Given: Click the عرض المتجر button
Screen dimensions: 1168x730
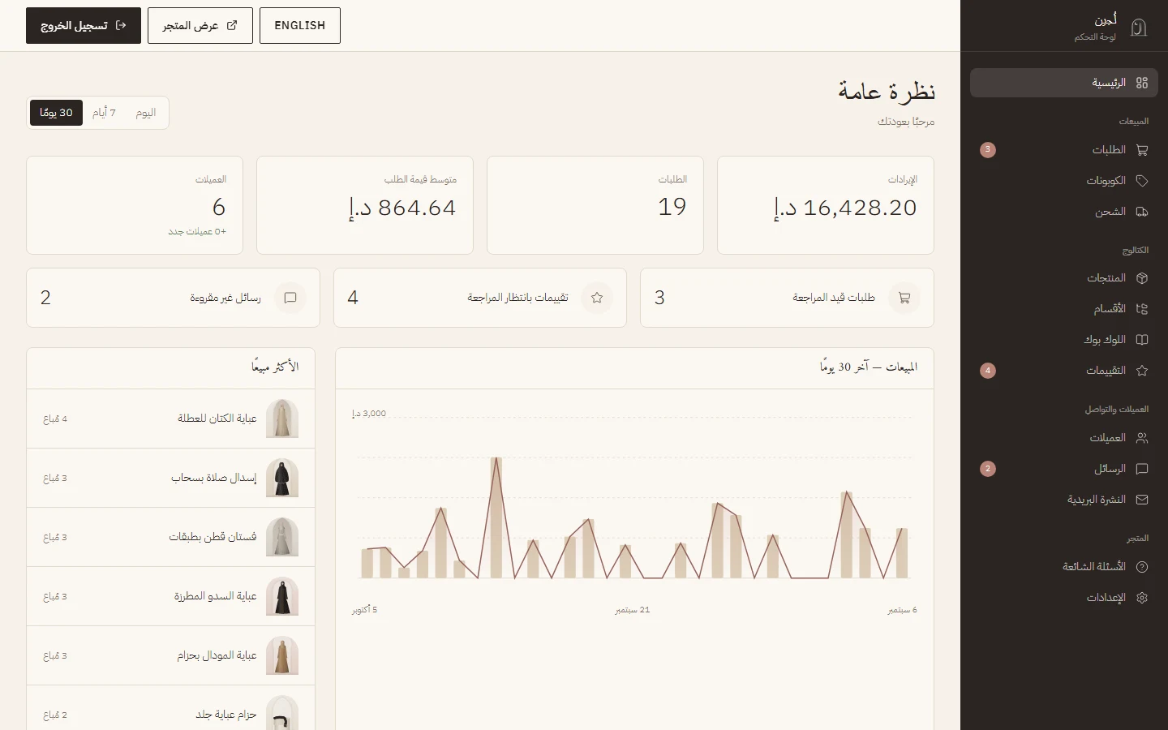Looking at the screenshot, I should coord(200,26).
